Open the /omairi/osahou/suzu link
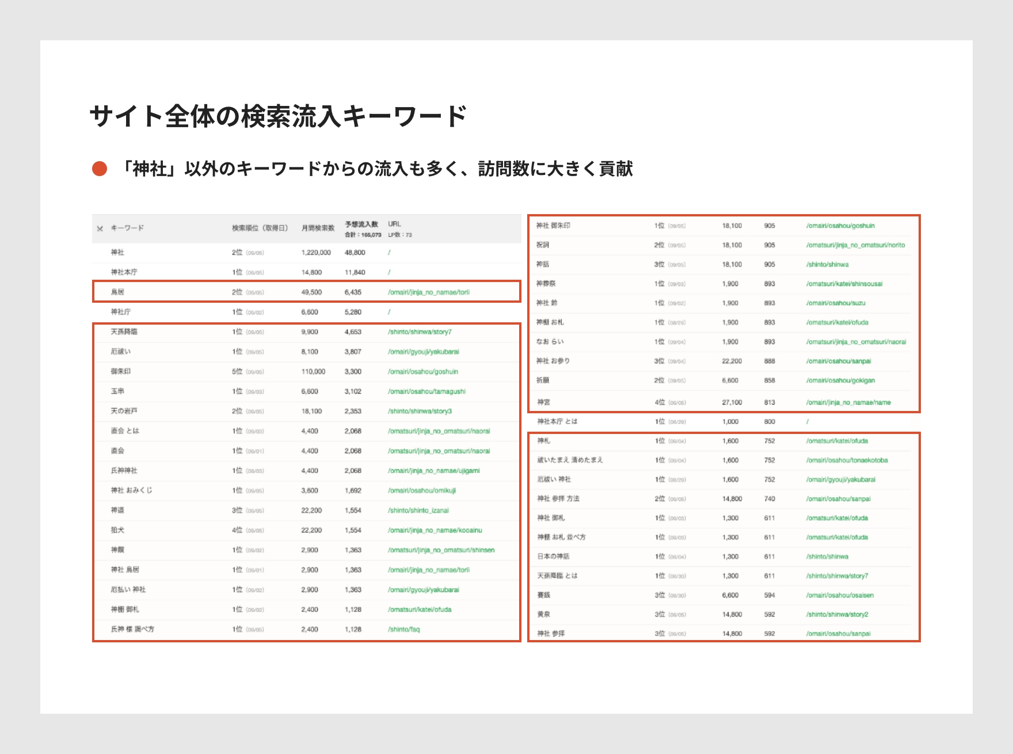 click(x=836, y=303)
